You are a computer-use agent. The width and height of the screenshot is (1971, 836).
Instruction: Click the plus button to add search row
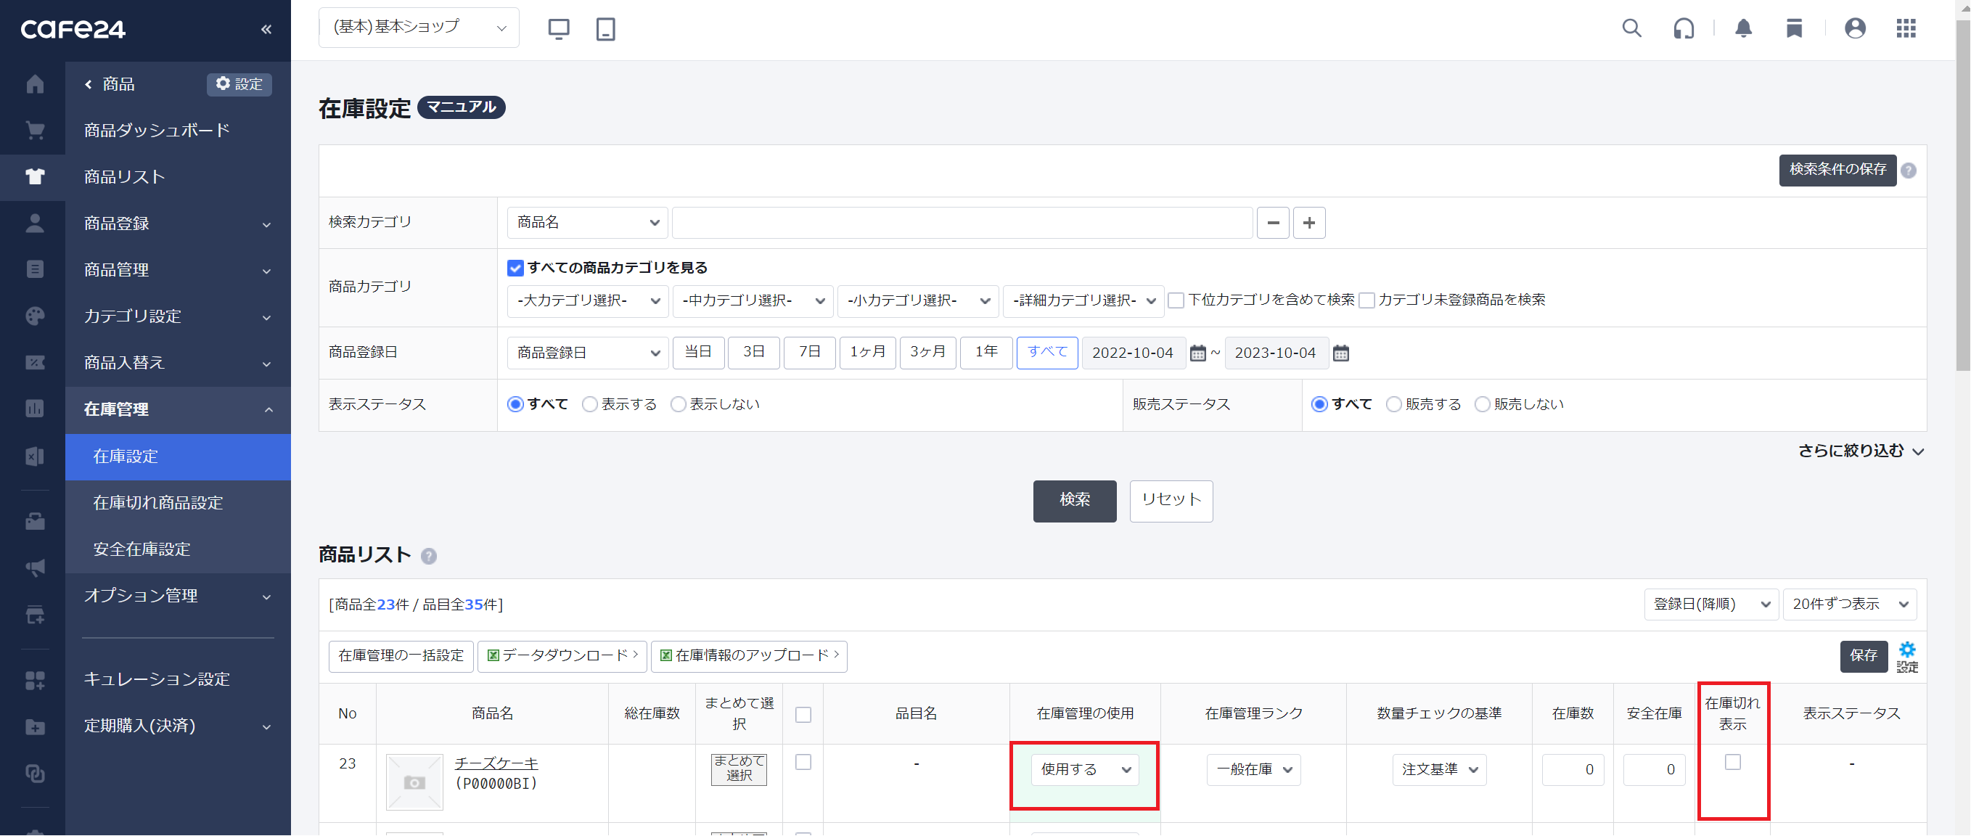coord(1309,223)
